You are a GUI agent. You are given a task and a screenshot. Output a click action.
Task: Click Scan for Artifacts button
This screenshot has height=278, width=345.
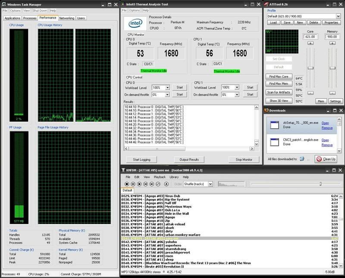click(279, 92)
